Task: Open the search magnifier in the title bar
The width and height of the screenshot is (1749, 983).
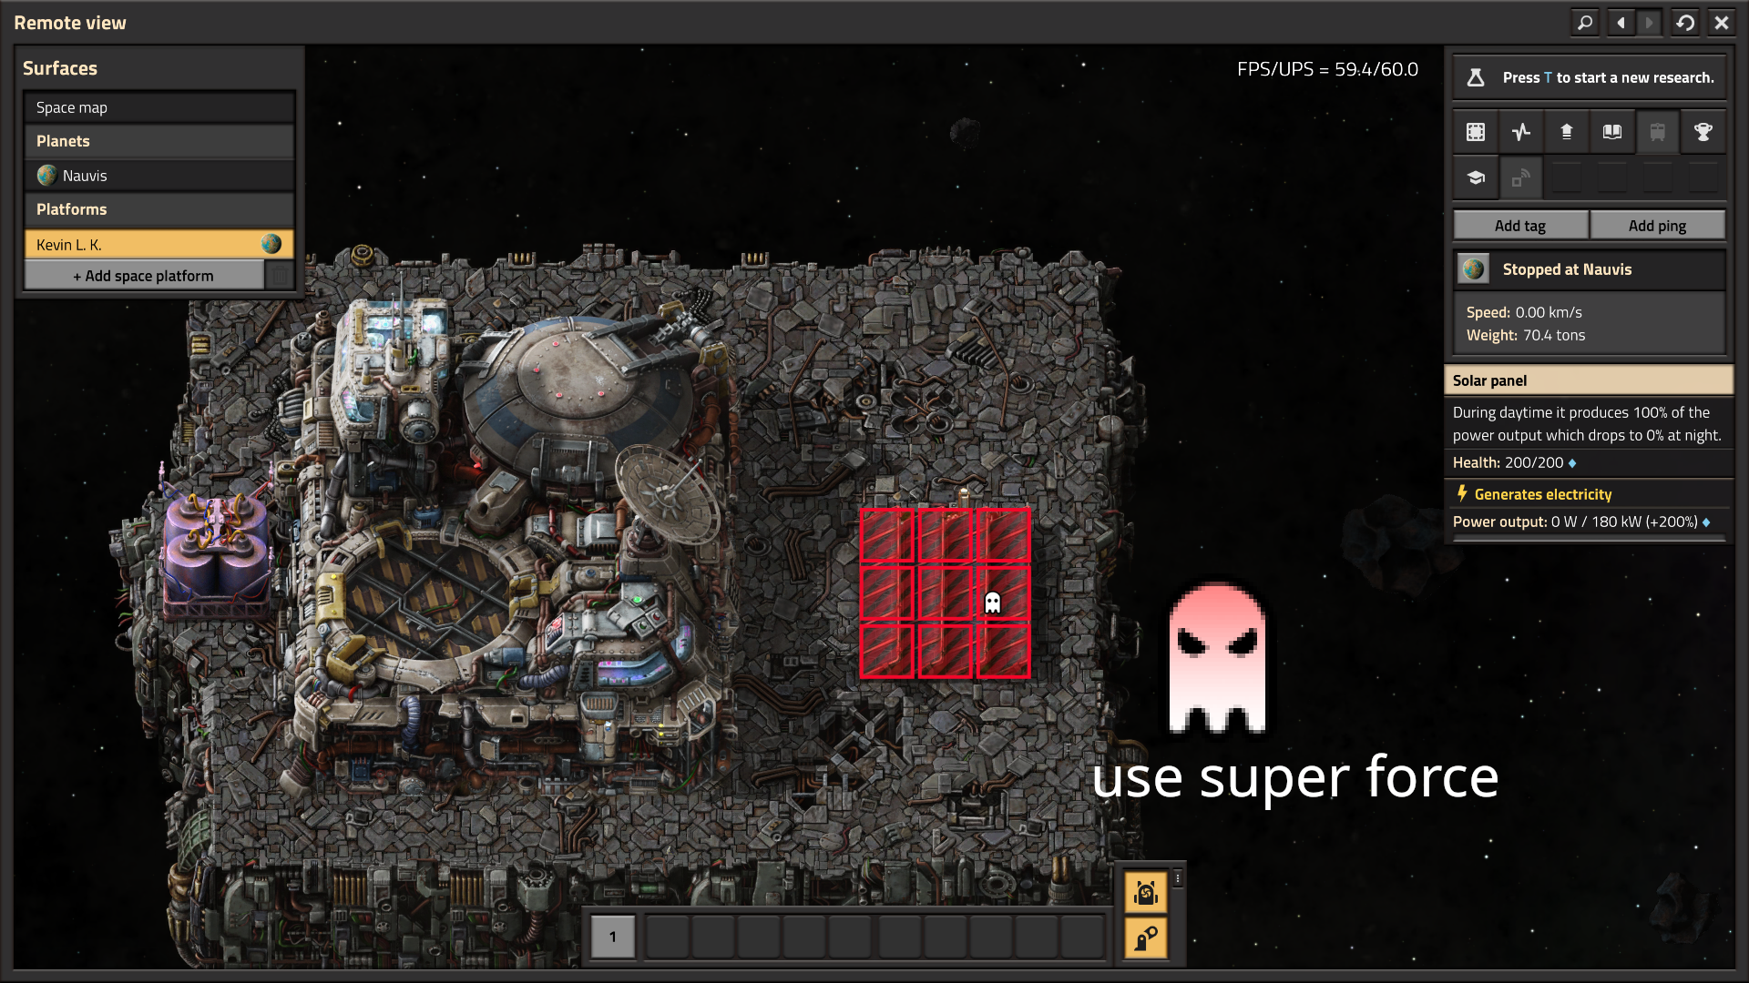Action: pyautogui.click(x=1585, y=23)
